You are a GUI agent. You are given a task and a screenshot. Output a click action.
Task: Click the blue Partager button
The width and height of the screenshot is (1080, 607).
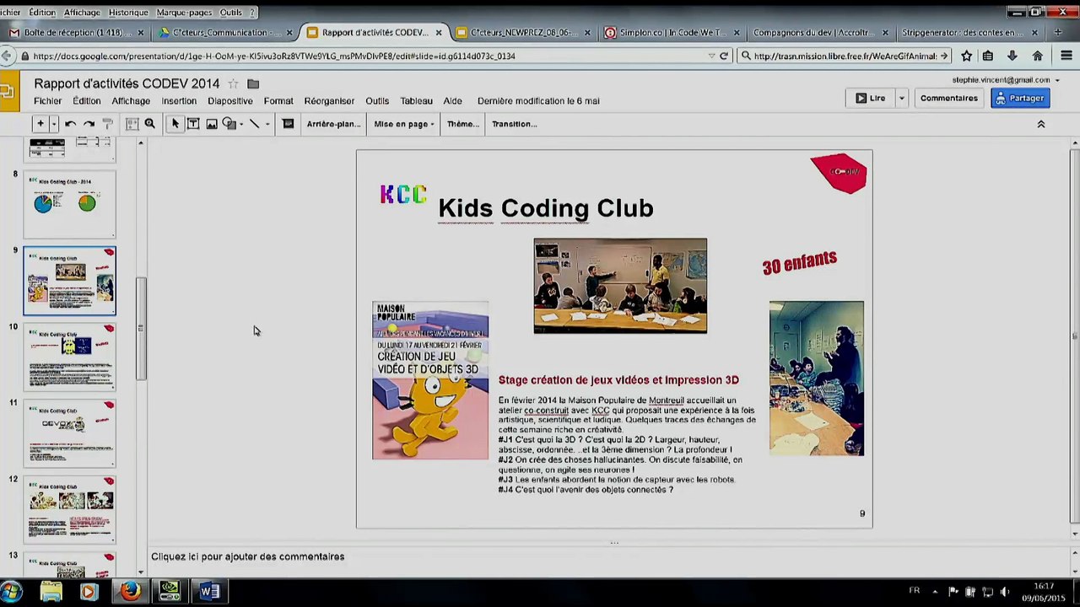click(1020, 98)
